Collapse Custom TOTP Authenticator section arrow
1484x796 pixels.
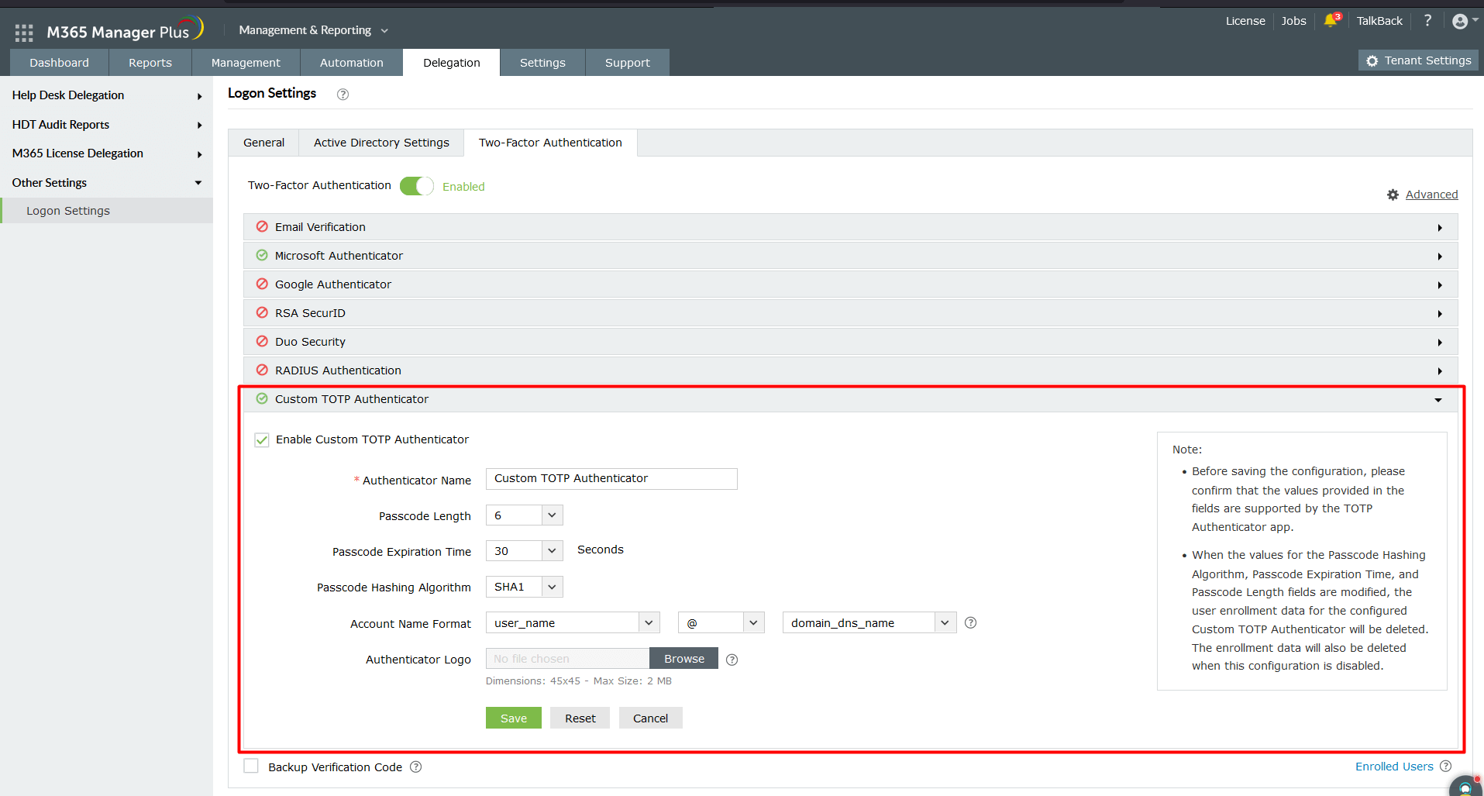tap(1438, 400)
